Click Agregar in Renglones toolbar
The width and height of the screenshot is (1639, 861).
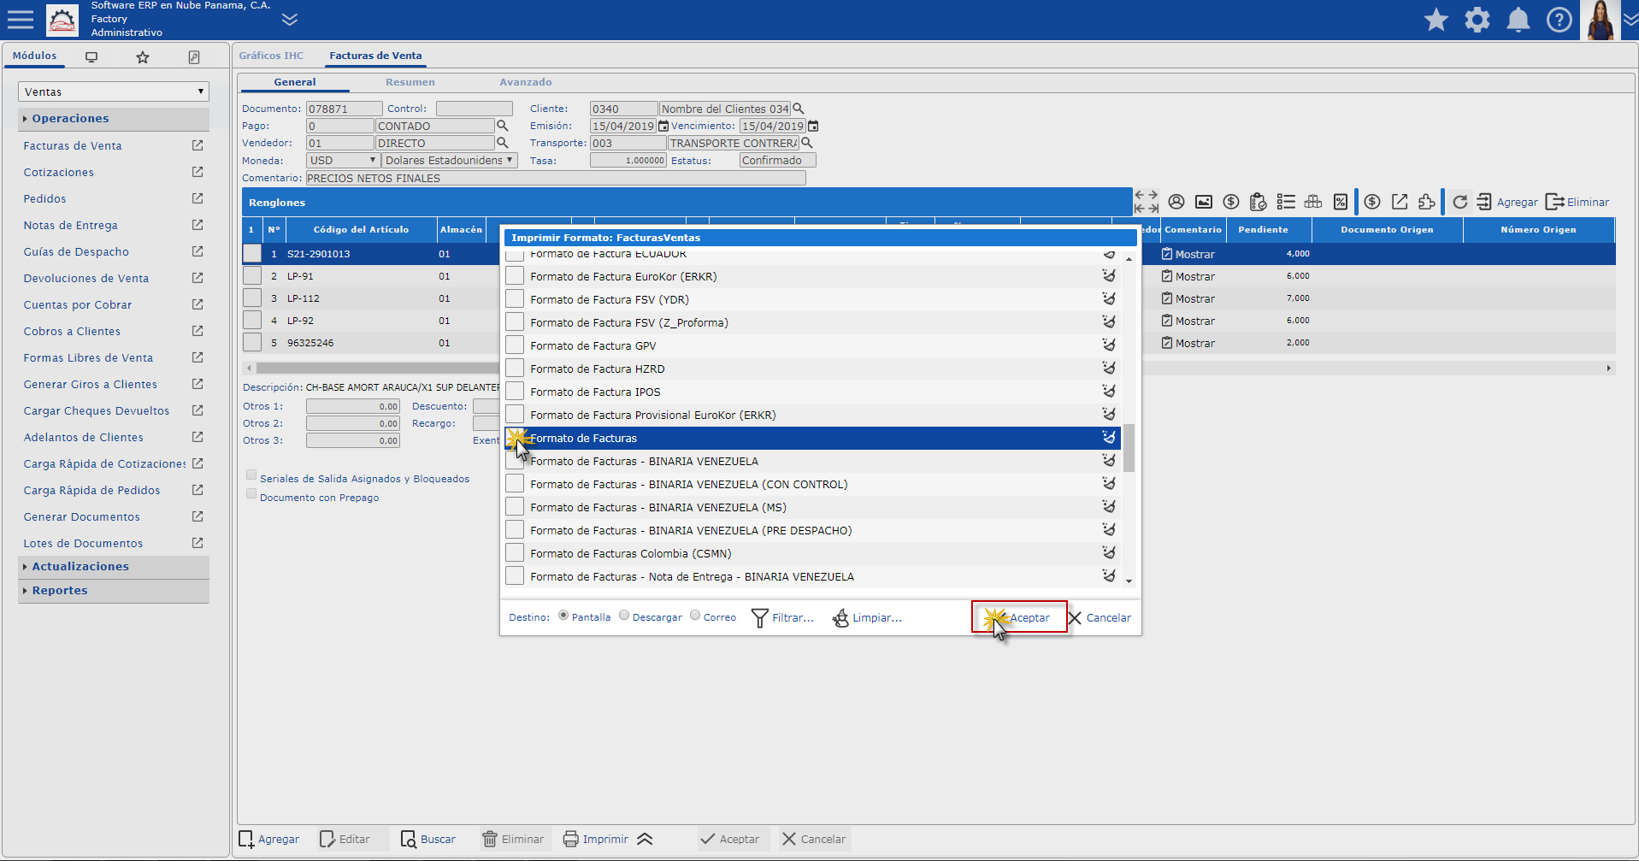click(1507, 202)
